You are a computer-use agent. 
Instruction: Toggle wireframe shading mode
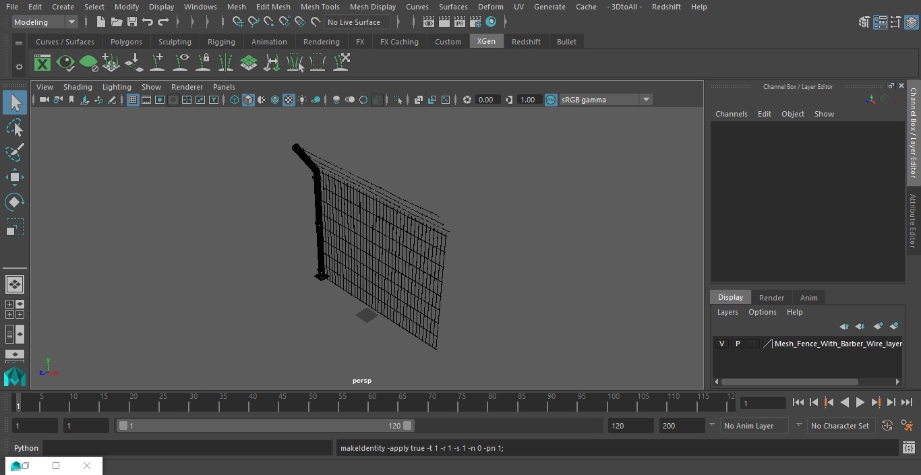tap(235, 100)
